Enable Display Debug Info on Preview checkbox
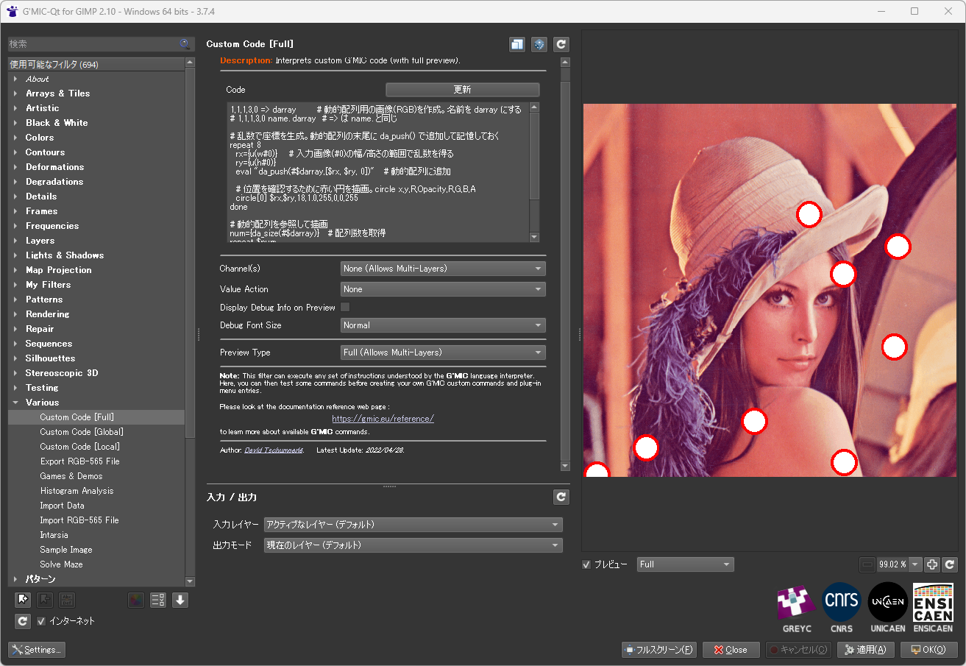 click(345, 307)
